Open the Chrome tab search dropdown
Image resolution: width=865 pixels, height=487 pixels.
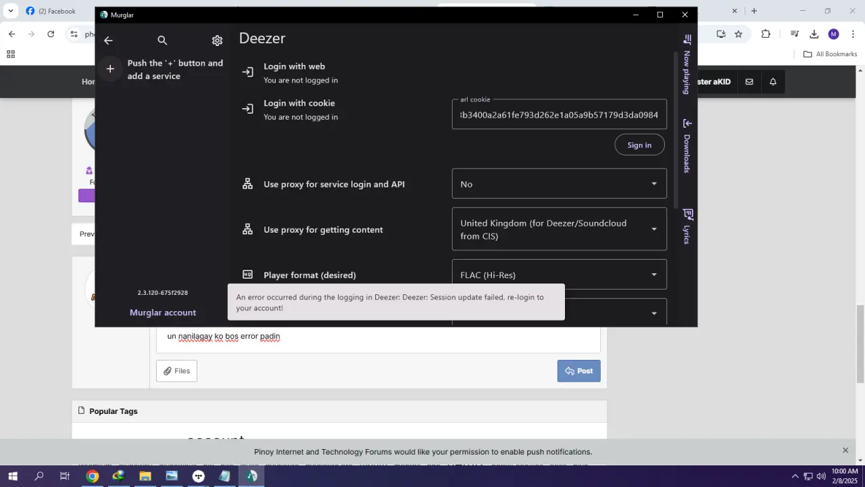point(10,11)
